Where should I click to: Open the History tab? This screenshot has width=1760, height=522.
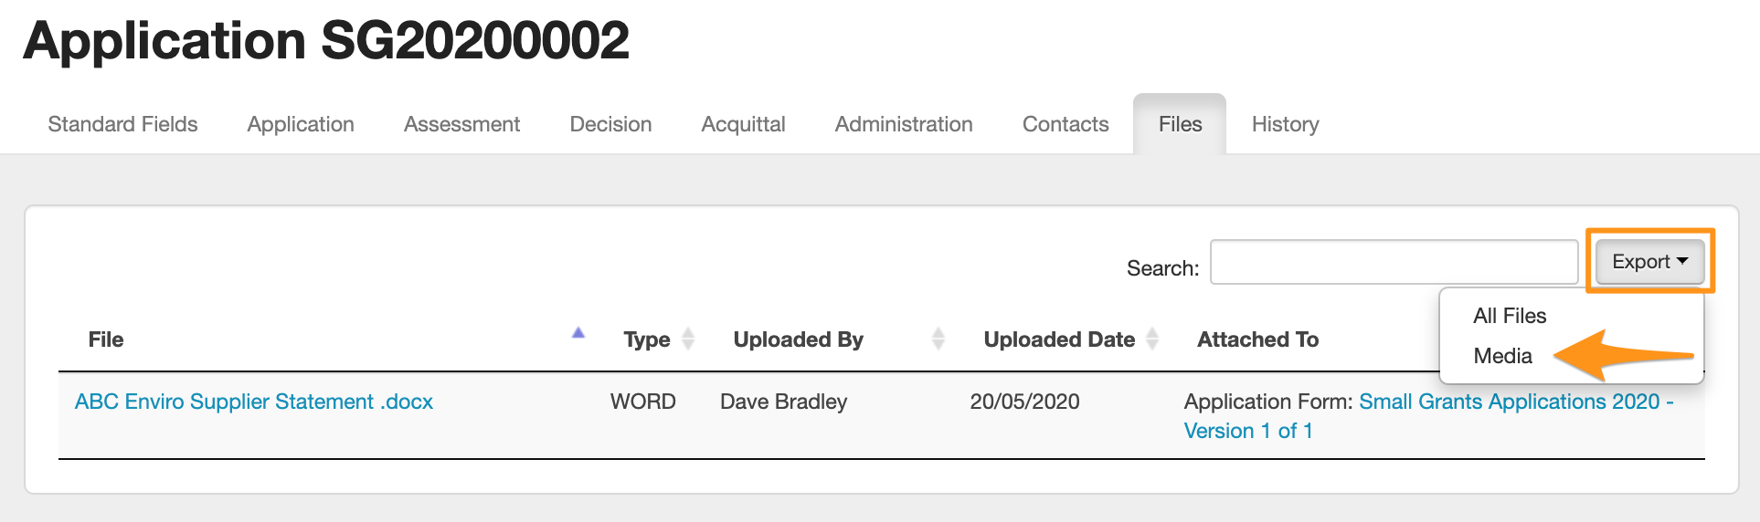pos(1285,124)
